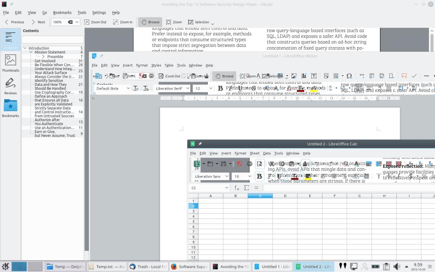Switch to Temp.txt task in the taskbar
Screen dimensions: 435x272
click(x=106, y=266)
